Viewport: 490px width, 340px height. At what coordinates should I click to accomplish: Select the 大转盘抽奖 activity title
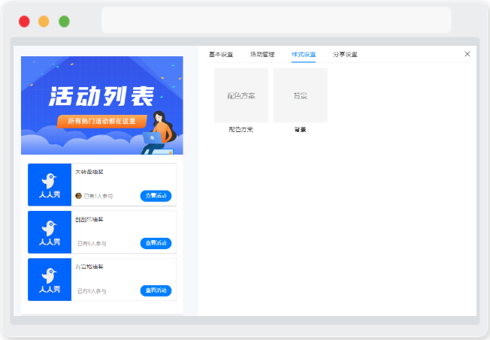(89, 172)
